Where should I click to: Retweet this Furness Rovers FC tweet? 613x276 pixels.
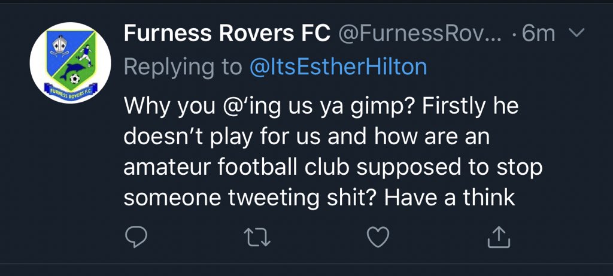pyautogui.click(x=257, y=237)
